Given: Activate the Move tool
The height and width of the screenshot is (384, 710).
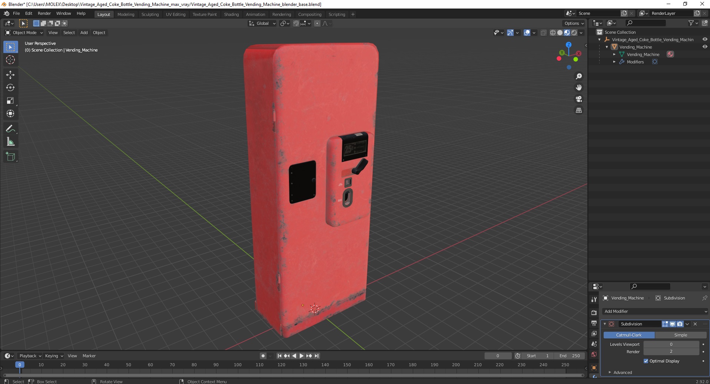Looking at the screenshot, I should click(x=10, y=75).
